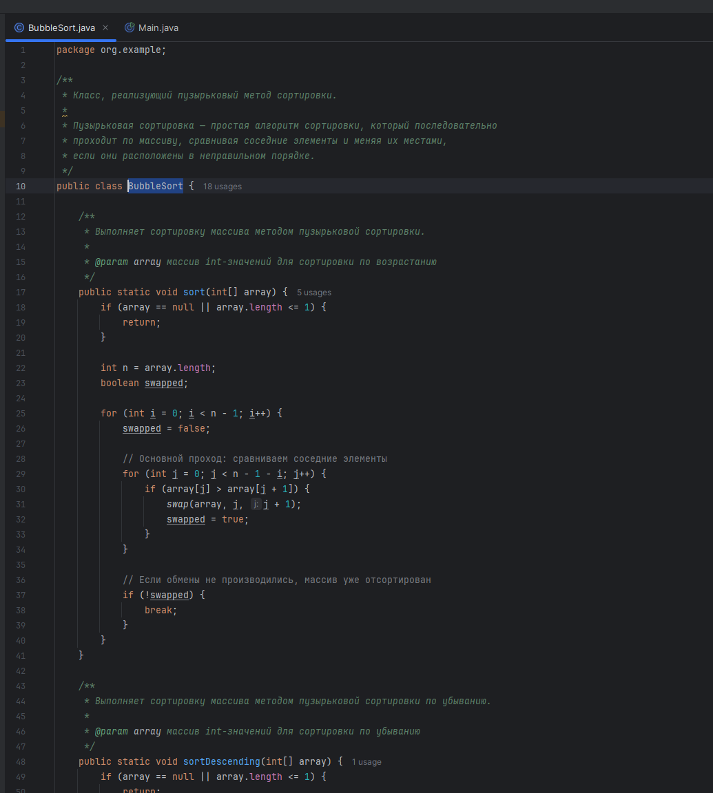Image resolution: width=713 pixels, height=793 pixels.
Task: Click the sort method name in its declaration
Action: (194, 293)
